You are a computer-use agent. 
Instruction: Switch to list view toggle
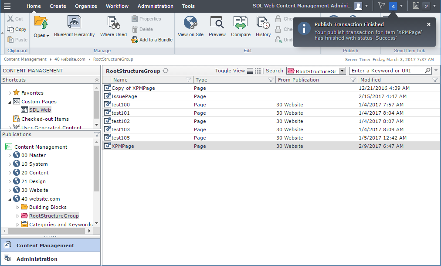coord(250,71)
